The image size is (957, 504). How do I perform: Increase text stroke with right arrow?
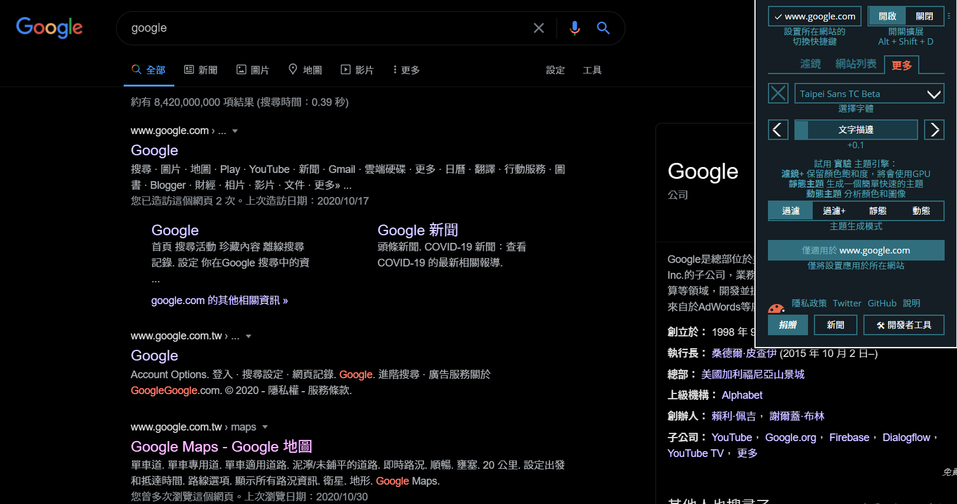coord(934,130)
